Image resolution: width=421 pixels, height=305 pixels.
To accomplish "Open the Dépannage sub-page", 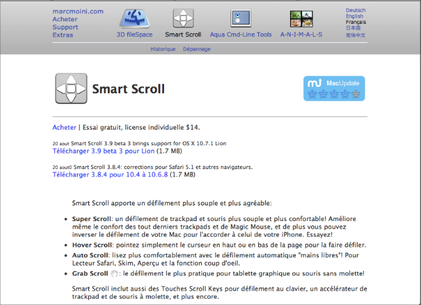I will pos(197,49).
